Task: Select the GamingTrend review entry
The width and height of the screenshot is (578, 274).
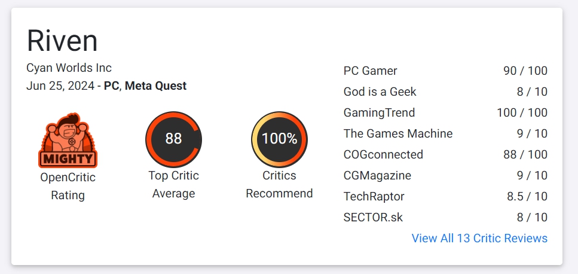Action: (379, 112)
